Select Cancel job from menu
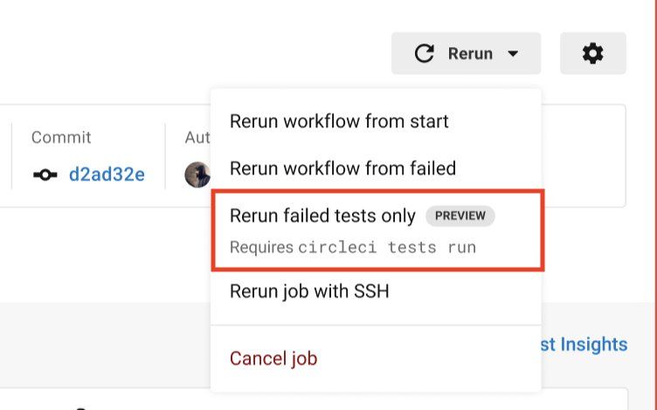 pyautogui.click(x=273, y=359)
